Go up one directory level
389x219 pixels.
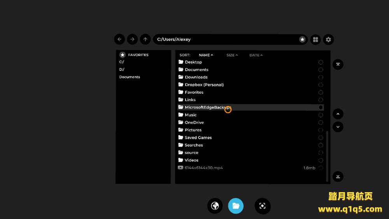pyautogui.click(x=145, y=39)
